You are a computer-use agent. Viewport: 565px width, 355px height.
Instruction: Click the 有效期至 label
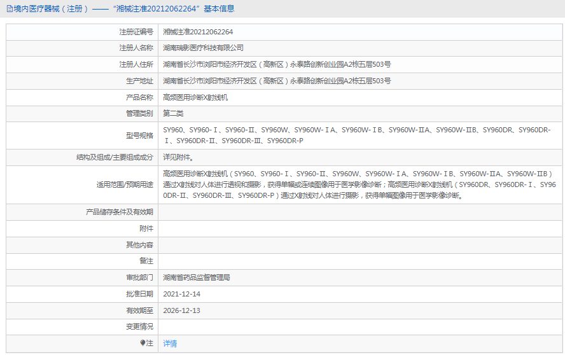tap(139, 310)
